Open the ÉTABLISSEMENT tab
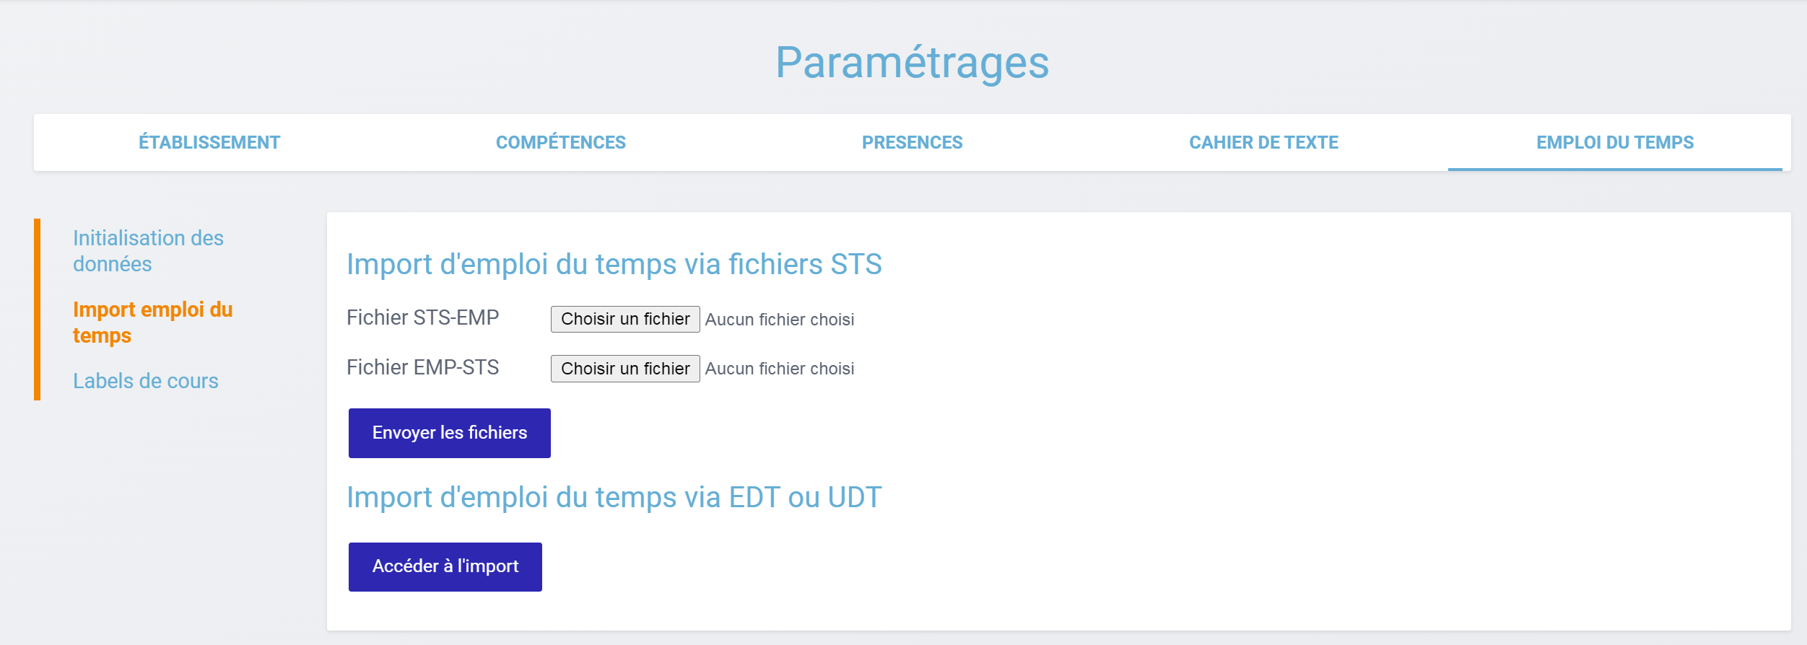1807x645 pixels. coord(209,142)
